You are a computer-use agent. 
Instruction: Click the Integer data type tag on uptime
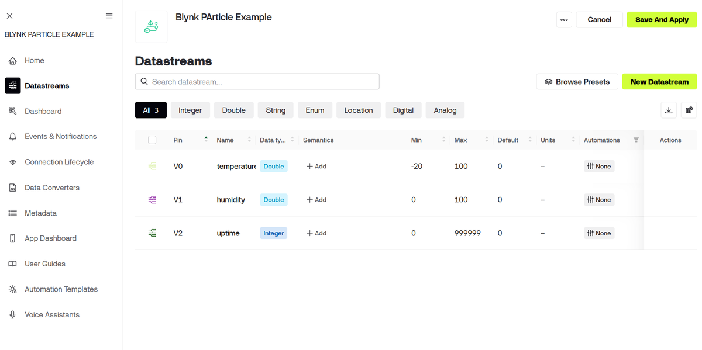pyautogui.click(x=274, y=233)
